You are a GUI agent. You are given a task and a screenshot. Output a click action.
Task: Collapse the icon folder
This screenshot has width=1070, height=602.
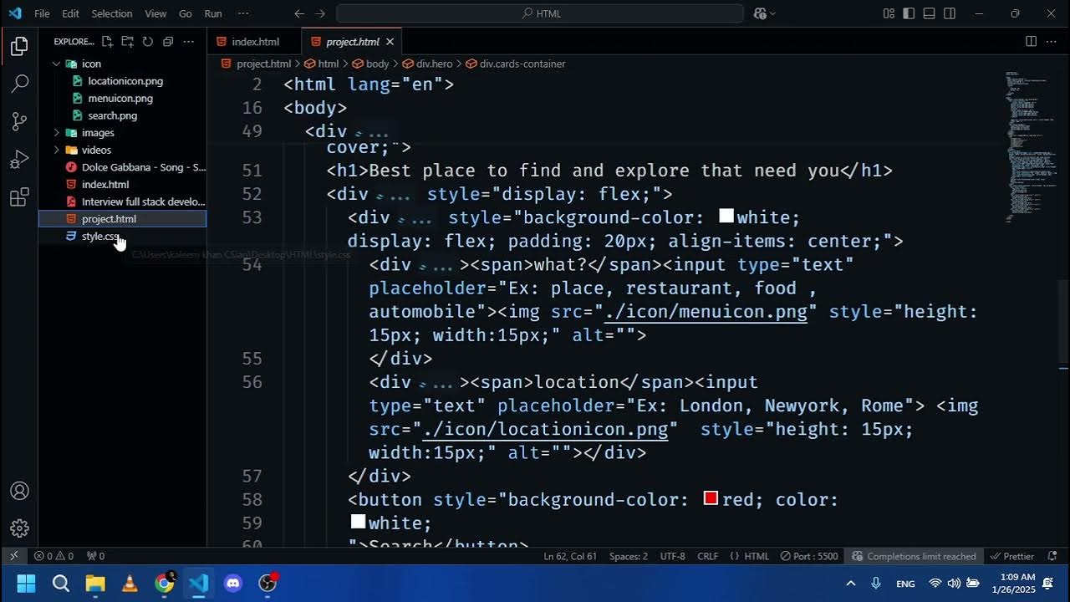(57, 64)
